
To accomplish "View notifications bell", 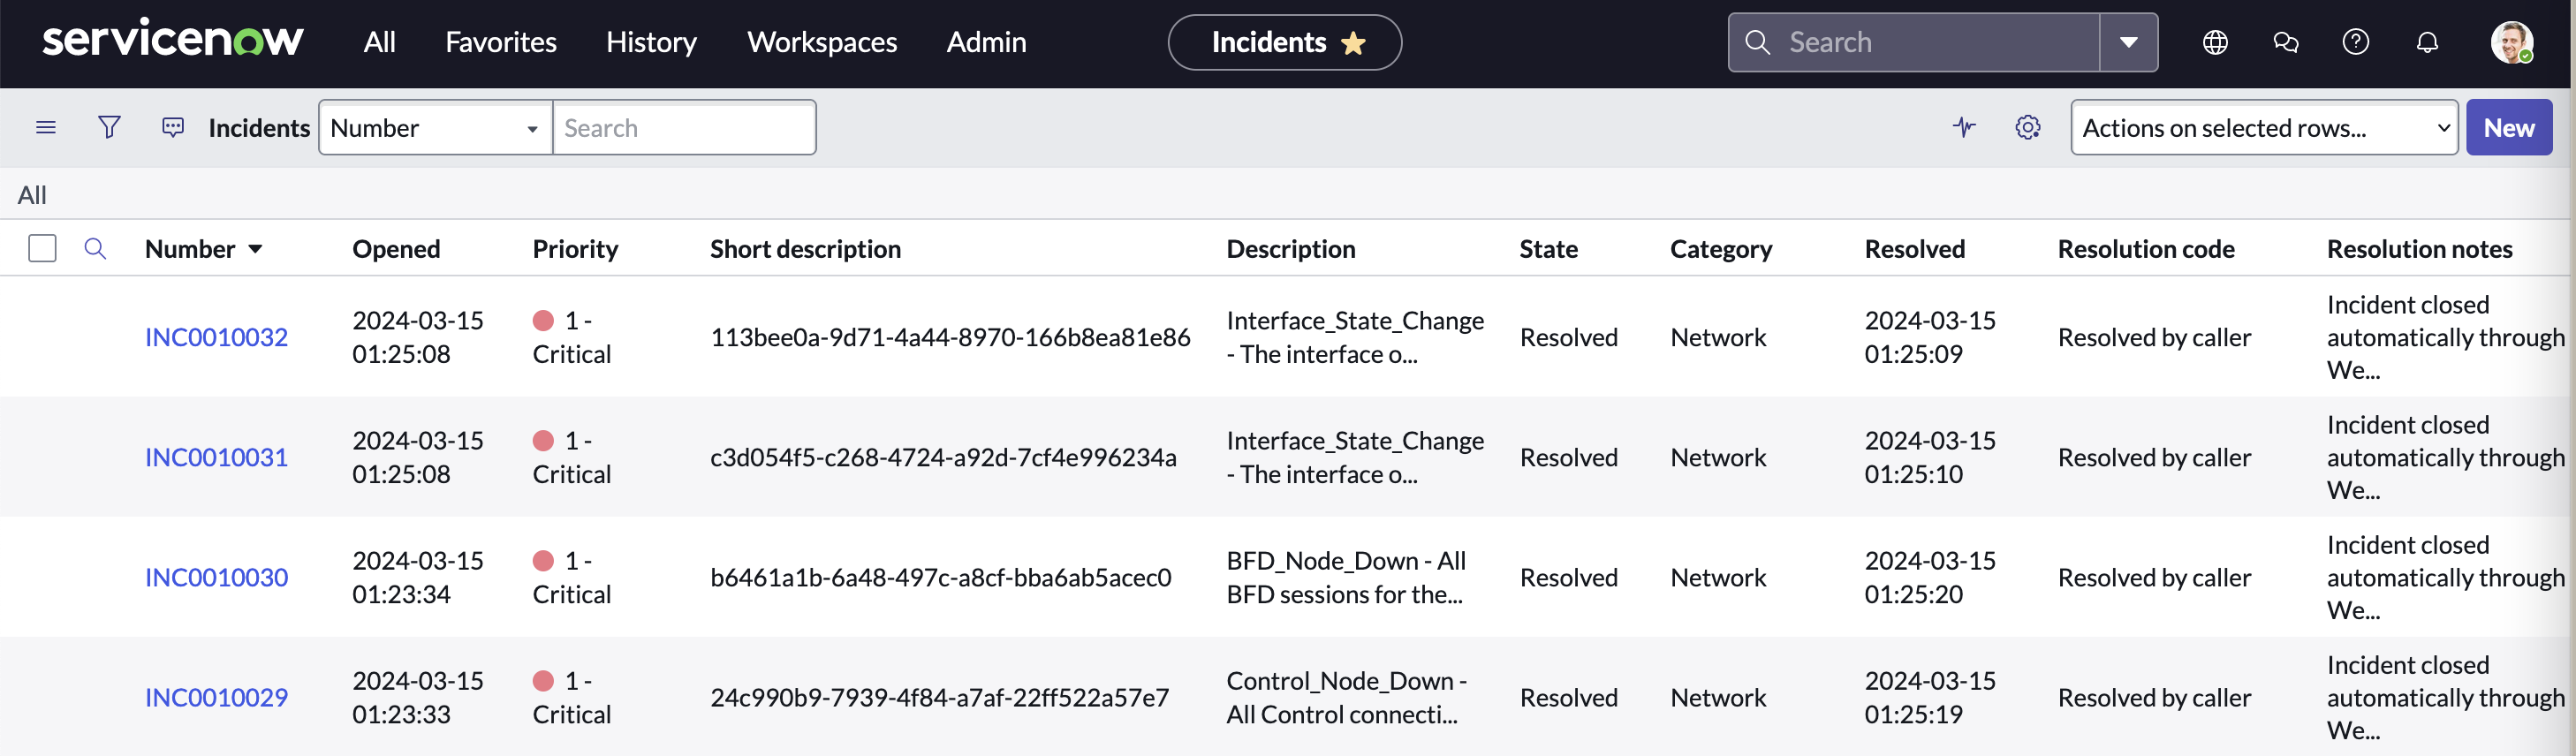I will (x=2426, y=42).
